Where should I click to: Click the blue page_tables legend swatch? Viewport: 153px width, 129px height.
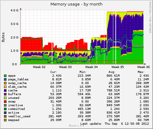[x=5, y=79]
